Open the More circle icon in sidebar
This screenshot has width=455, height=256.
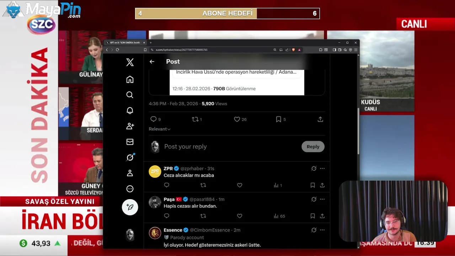(130, 189)
